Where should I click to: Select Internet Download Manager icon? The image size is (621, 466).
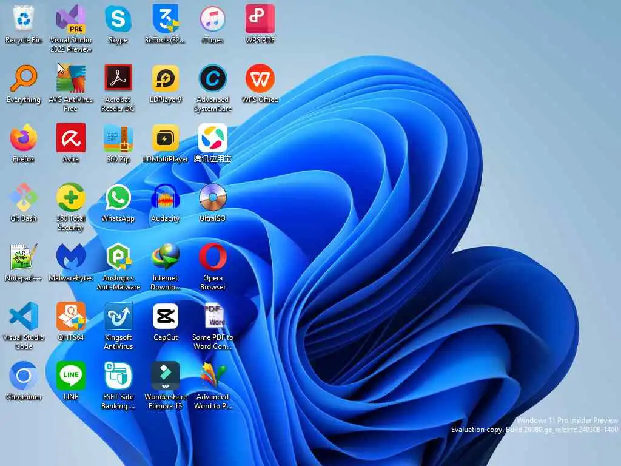pos(166,257)
